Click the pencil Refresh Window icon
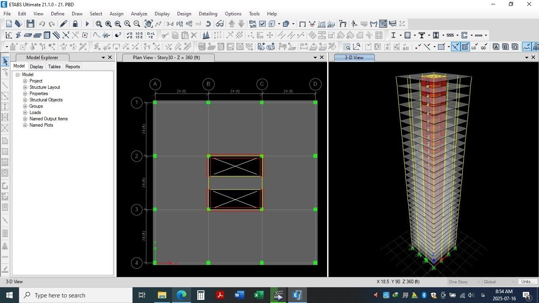 click(x=63, y=24)
